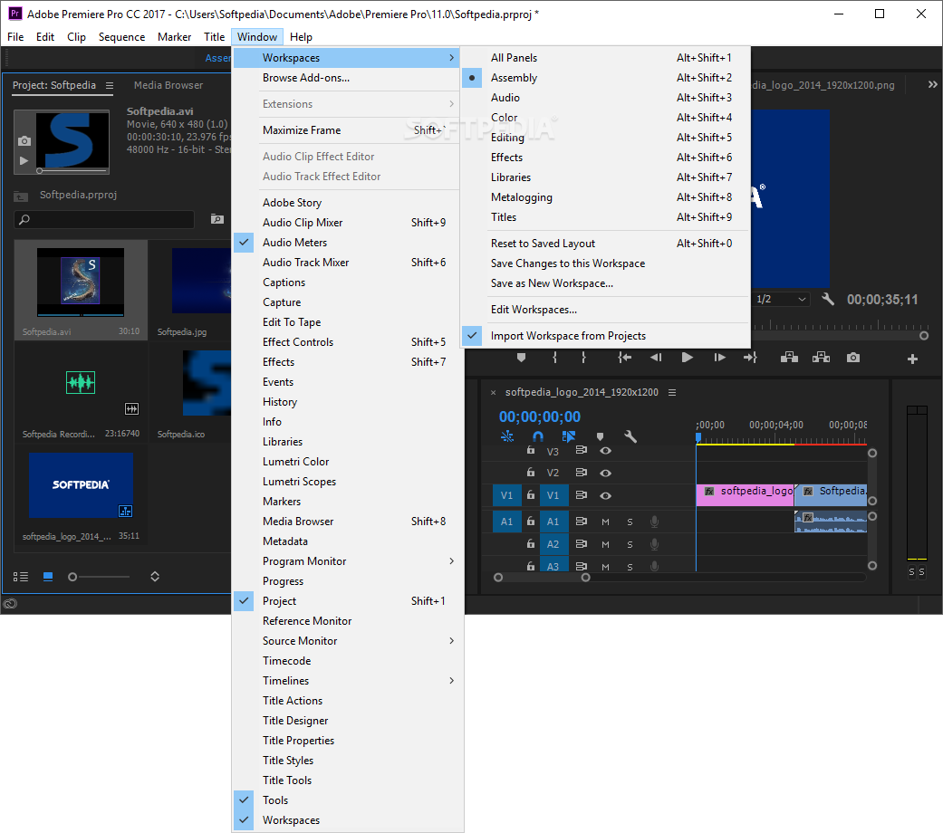The height and width of the screenshot is (833, 943).
Task: Mute the A1 audio track
Action: point(606,522)
